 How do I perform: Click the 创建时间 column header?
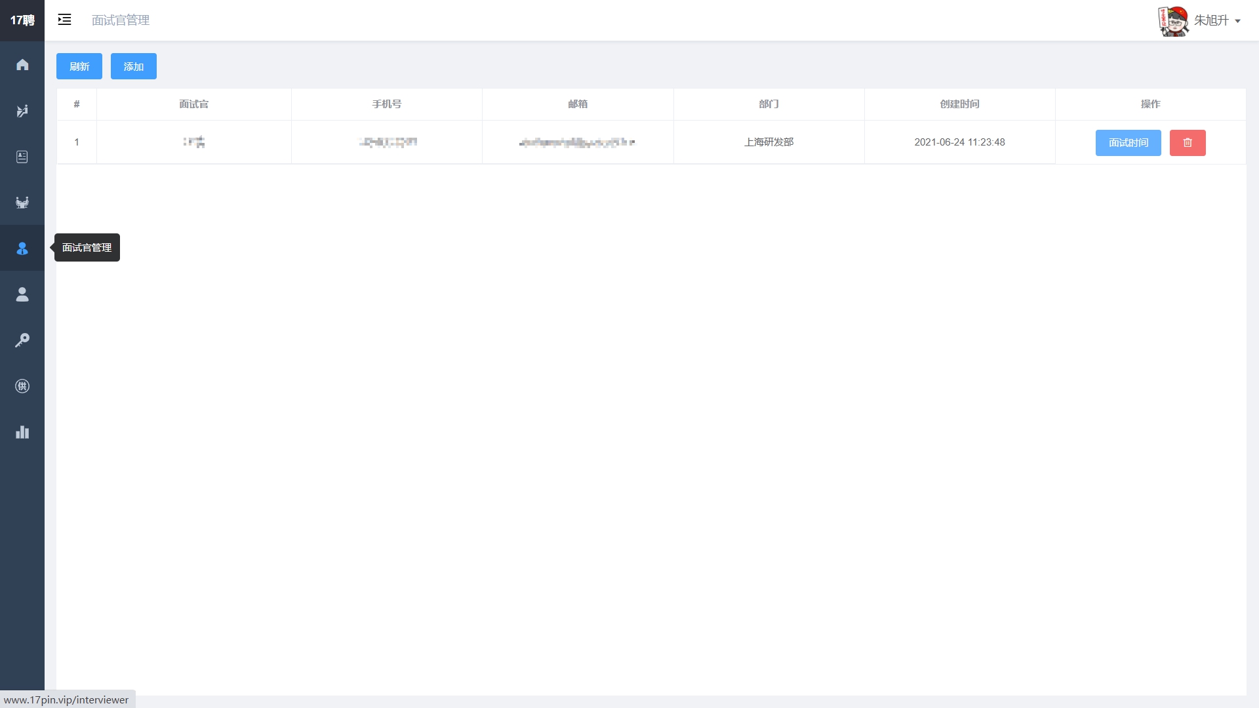click(959, 104)
